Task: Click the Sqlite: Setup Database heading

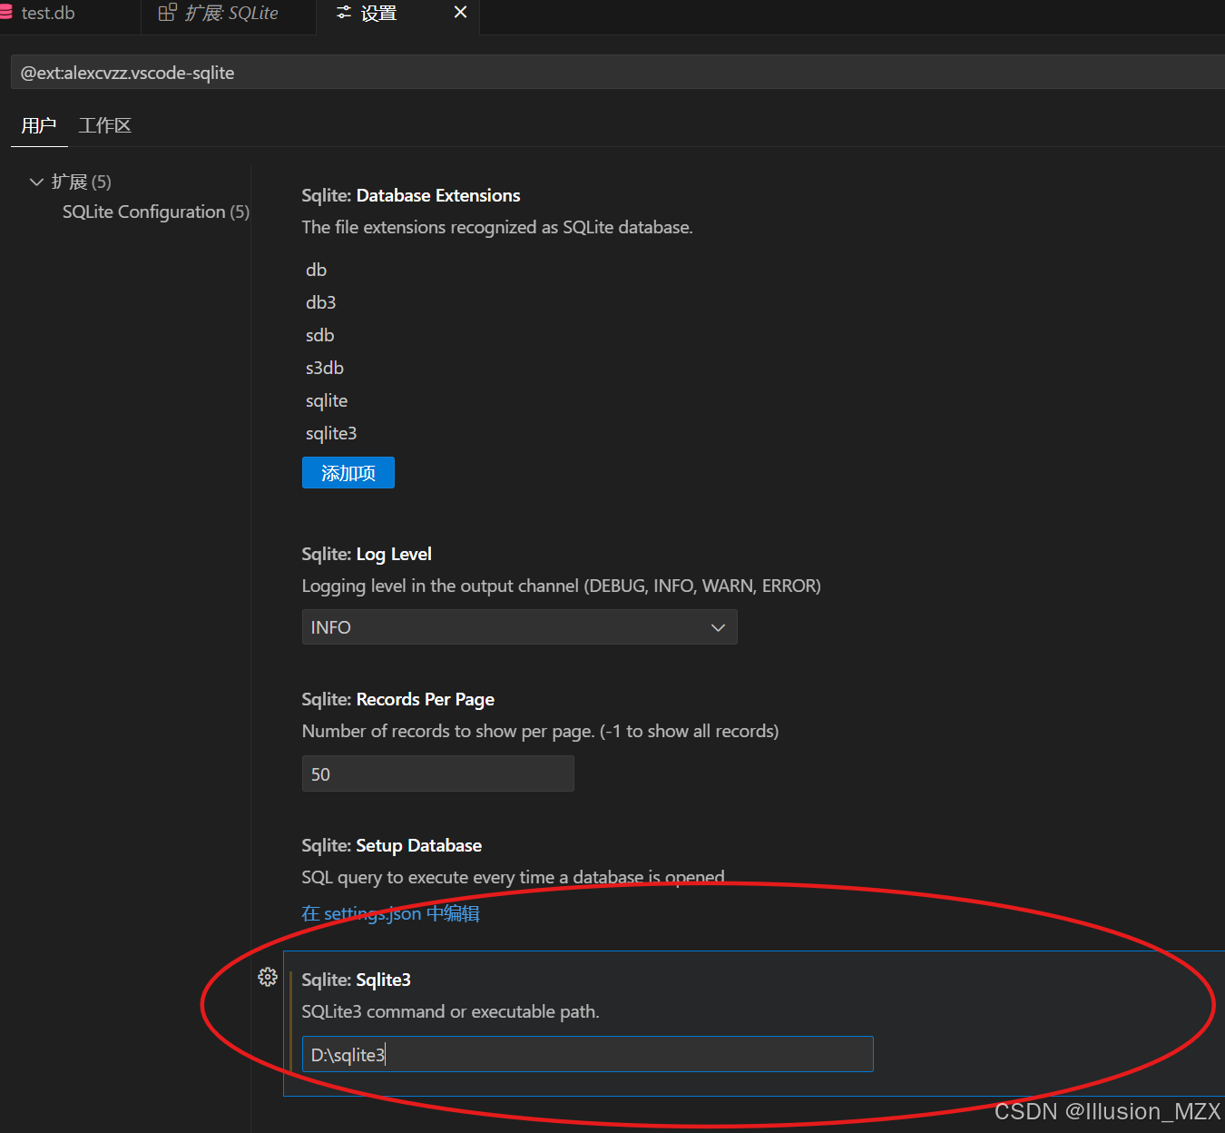Action: tap(392, 845)
